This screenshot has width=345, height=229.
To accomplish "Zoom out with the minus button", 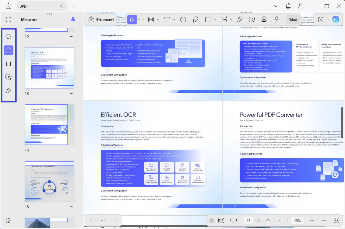I will (312, 220).
